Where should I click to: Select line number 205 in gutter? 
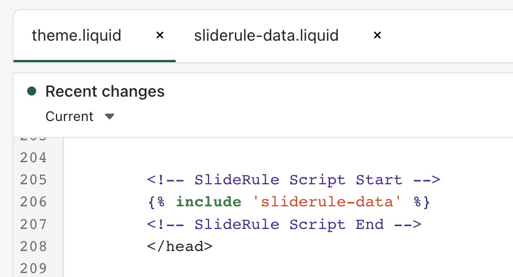33,180
